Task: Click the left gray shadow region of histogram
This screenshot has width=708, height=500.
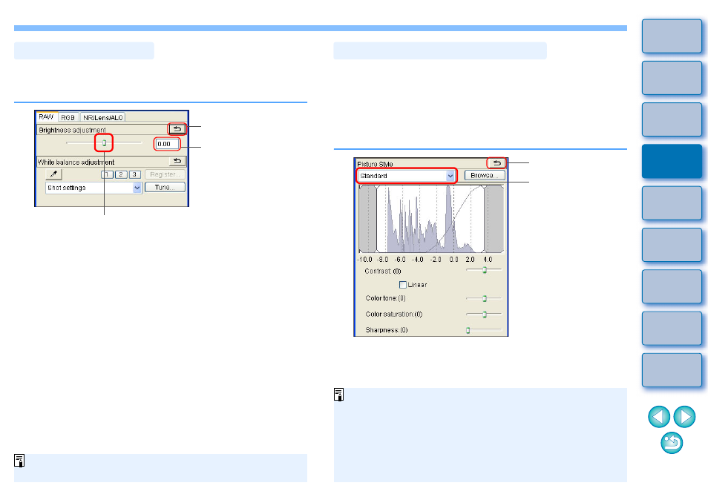Action: coord(368,219)
